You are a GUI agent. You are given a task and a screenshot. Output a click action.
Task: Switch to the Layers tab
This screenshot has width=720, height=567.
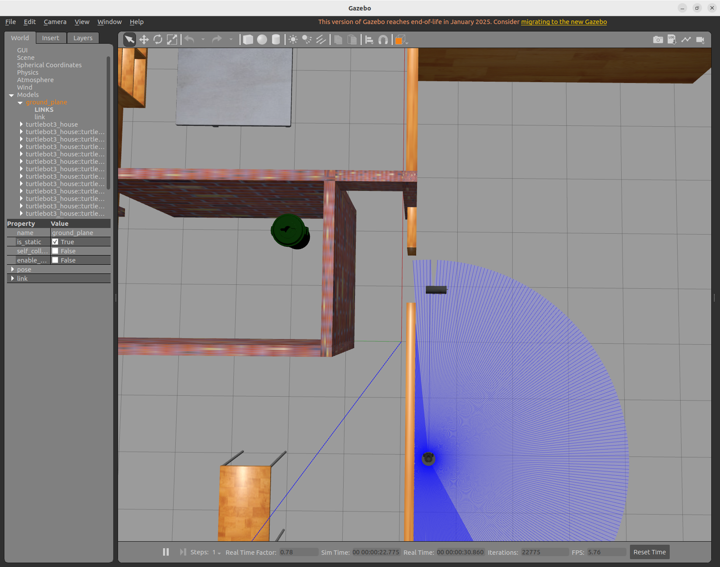click(83, 38)
